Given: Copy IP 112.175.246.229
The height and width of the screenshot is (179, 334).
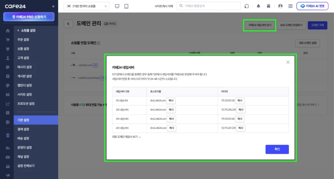Looking at the screenshot, I should click(241, 110).
